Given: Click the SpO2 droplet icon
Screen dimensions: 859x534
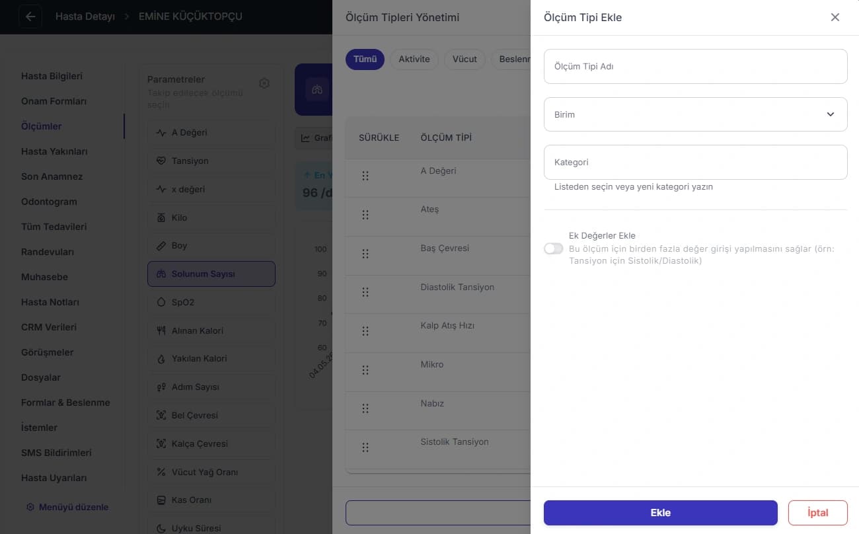Looking at the screenshot, I should pyautogui.click(x=161, y=302).
